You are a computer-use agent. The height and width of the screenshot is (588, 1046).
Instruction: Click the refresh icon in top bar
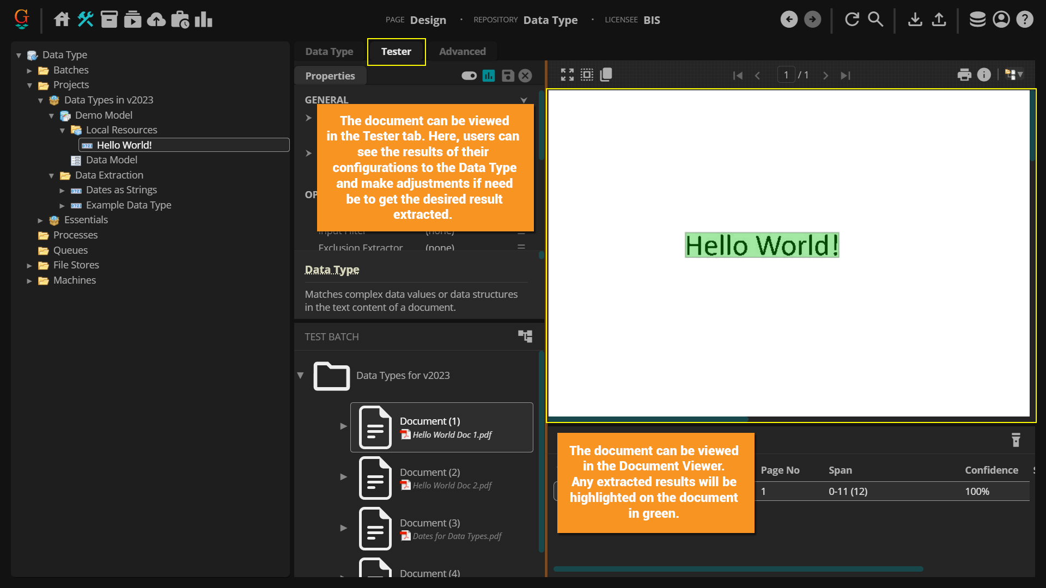click(x=852, y=20)
